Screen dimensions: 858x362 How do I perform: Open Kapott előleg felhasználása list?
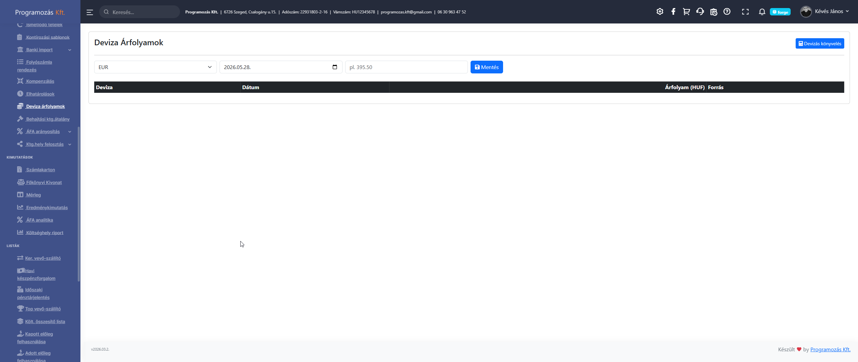[35, 338]
